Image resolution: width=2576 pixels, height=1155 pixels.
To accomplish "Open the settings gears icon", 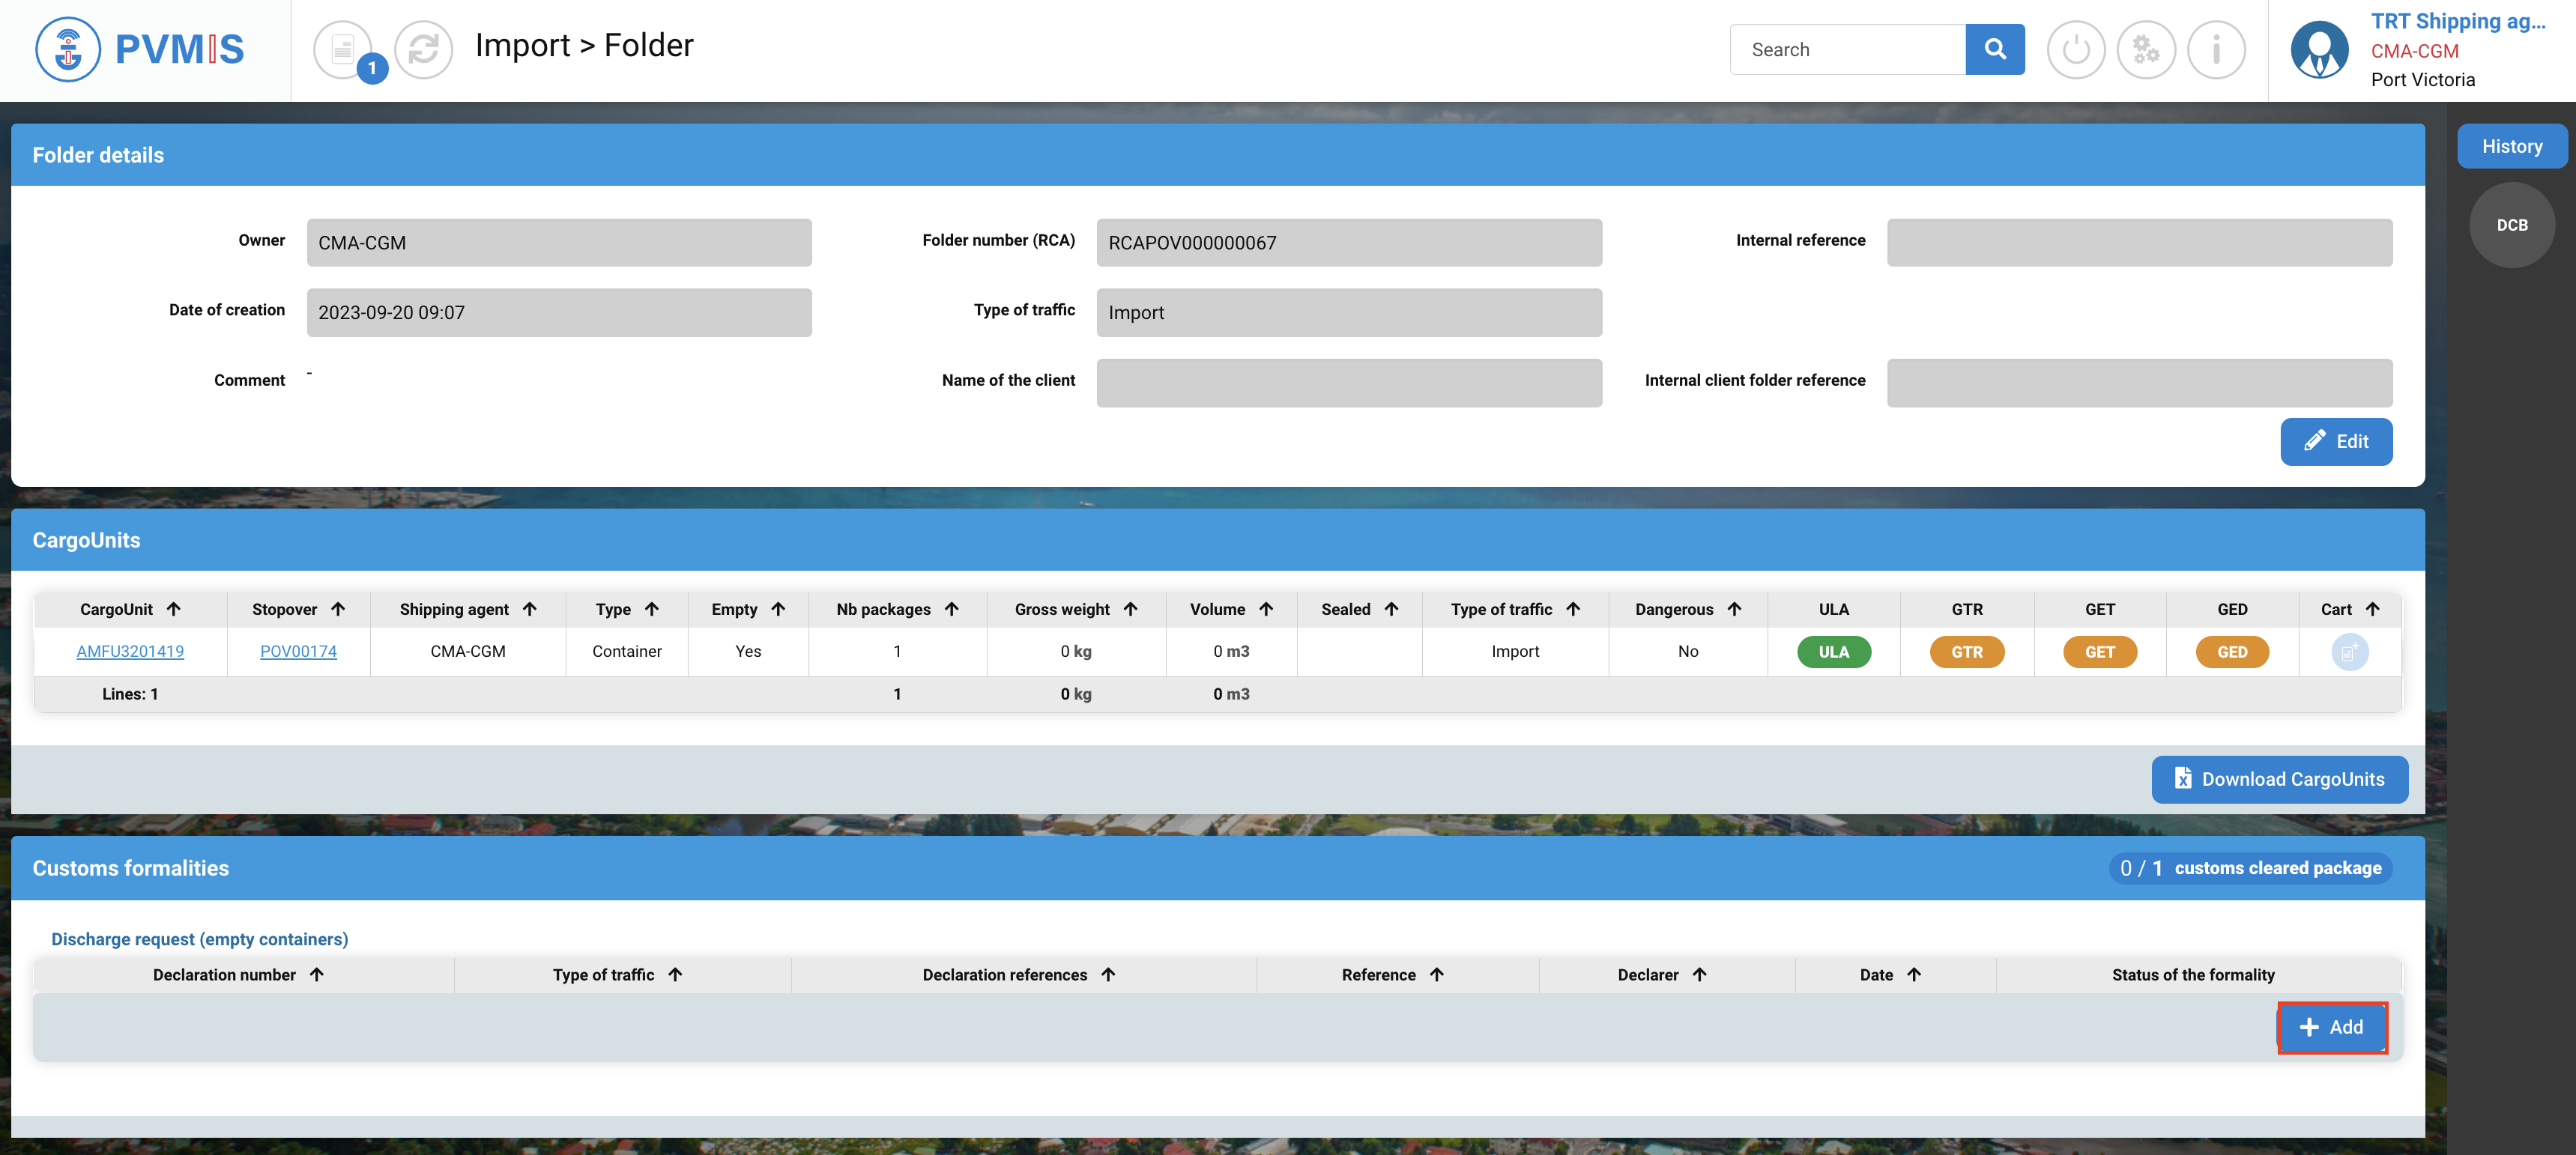I will pyautogui.click(x=2145, y=49).
